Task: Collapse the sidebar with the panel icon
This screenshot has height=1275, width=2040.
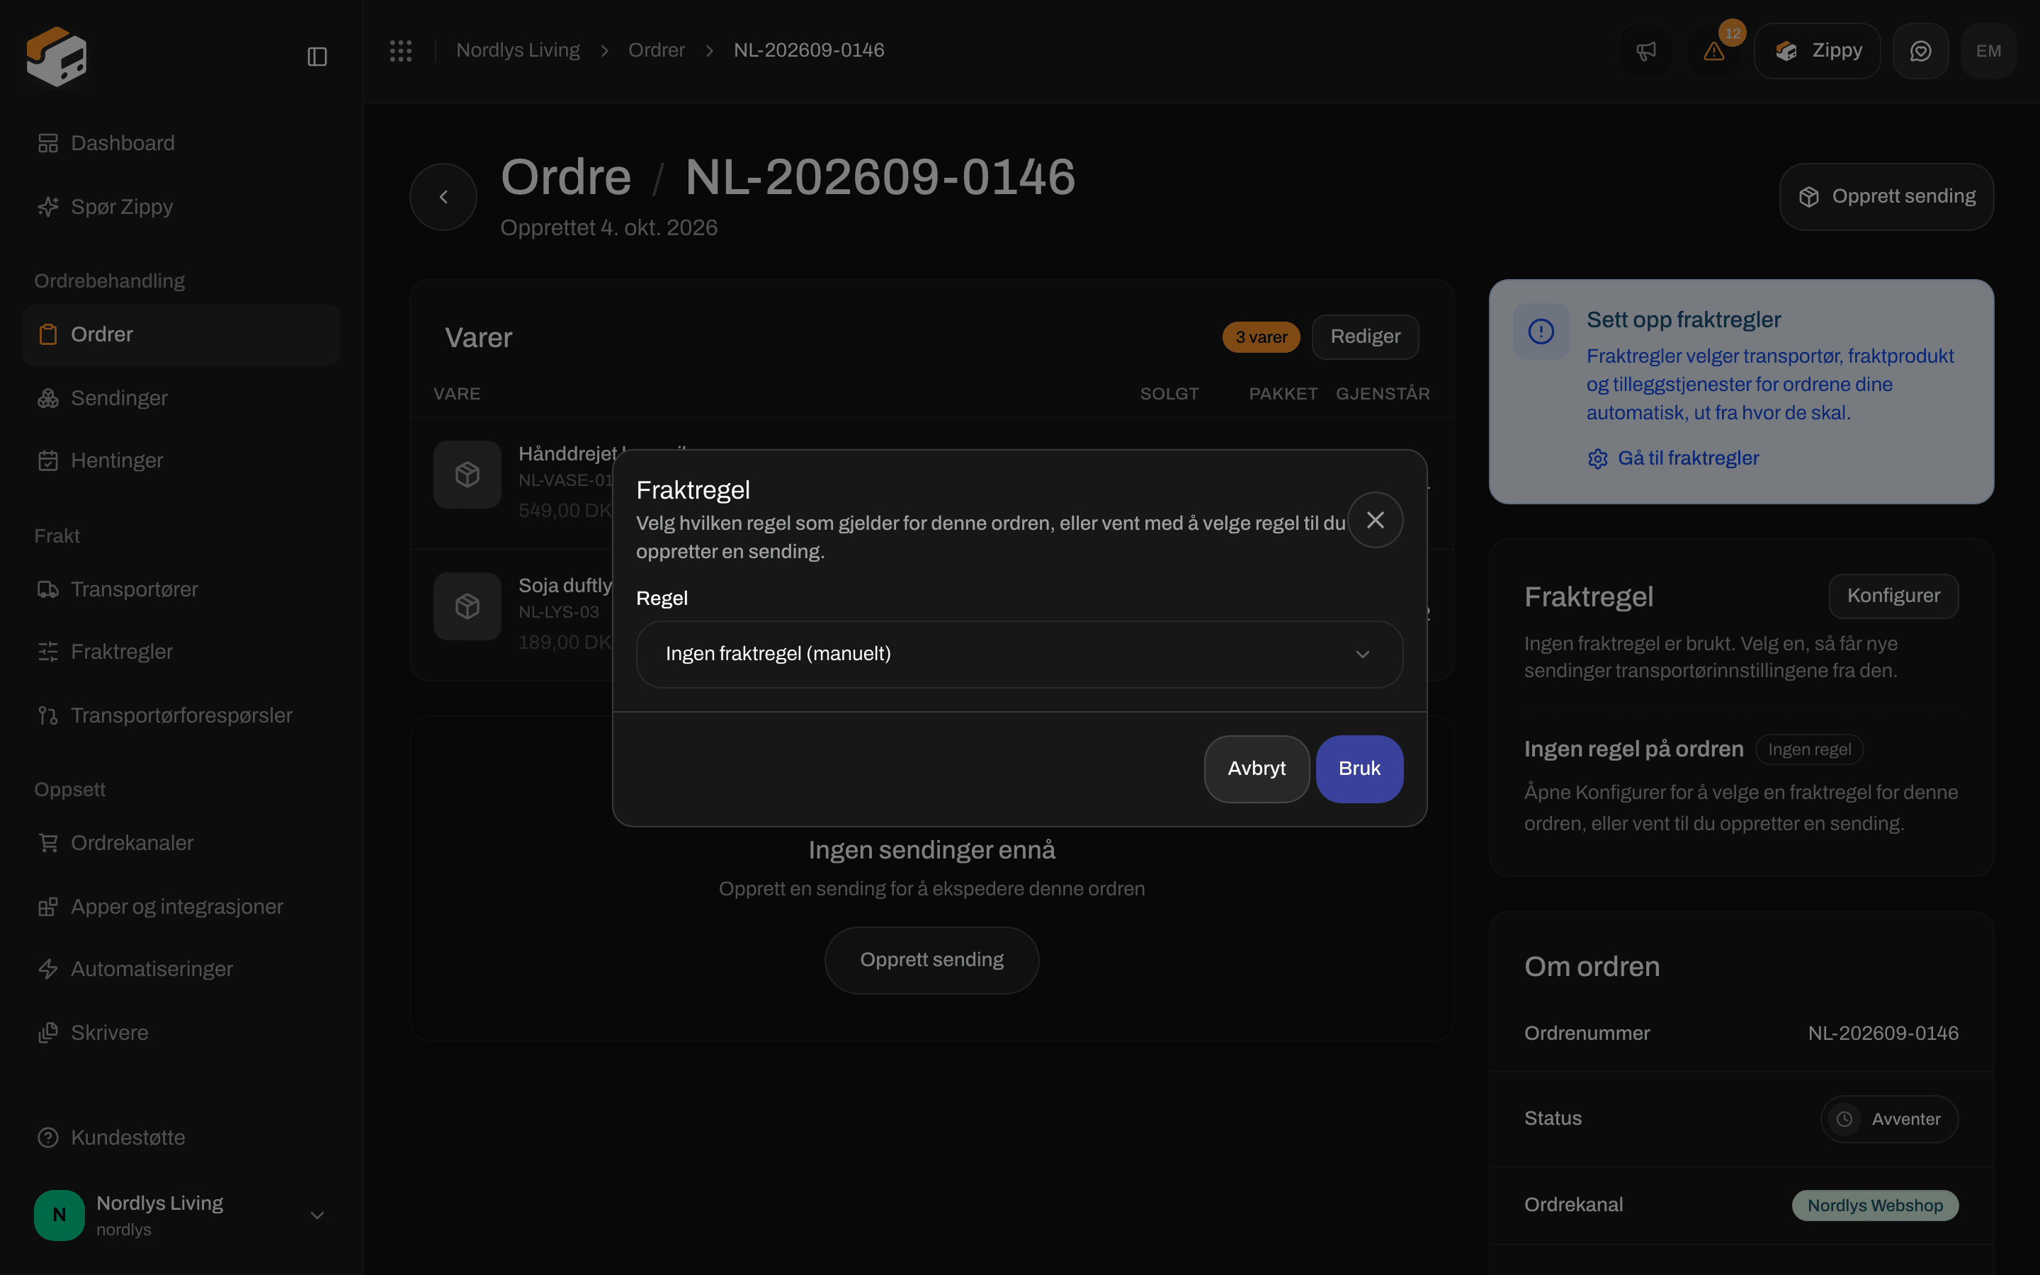Action: click(x=317, y=57)
